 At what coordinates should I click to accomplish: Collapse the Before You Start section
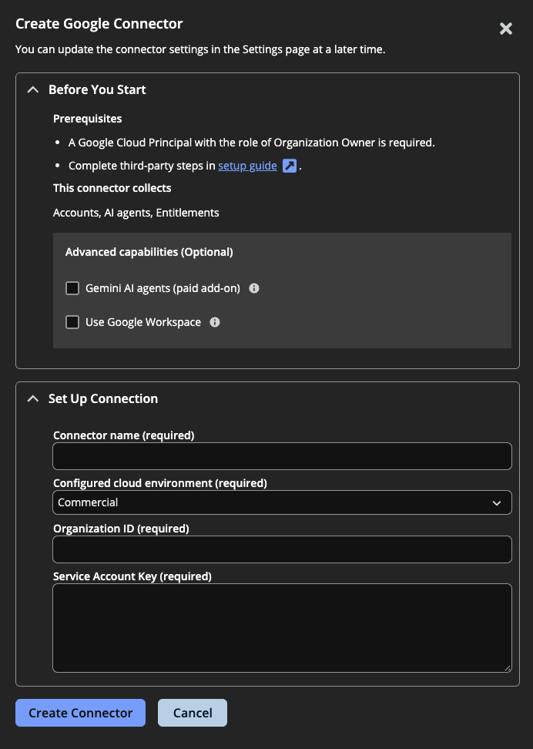click(33, 90)
